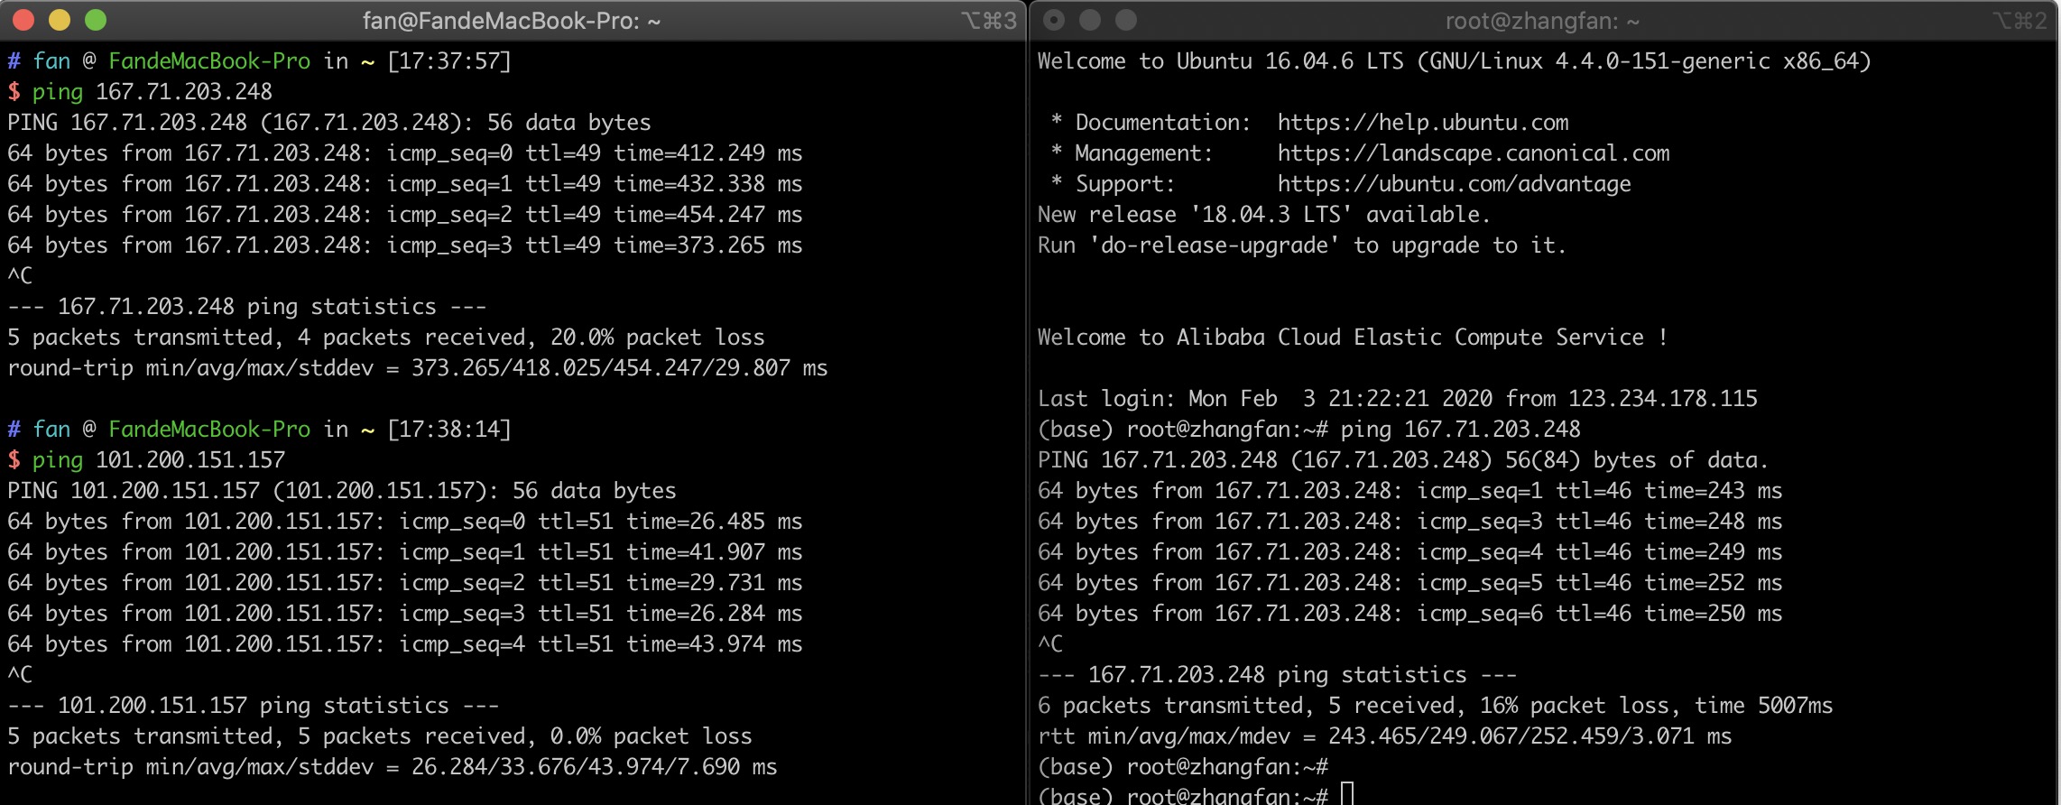Click line with time=252 ms

coord(1410,582)
